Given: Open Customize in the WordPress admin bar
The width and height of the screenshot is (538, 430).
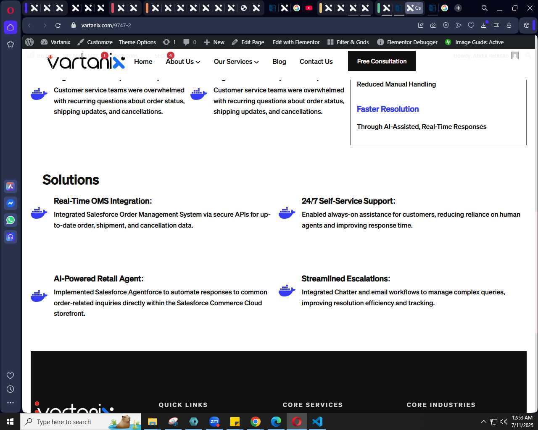Looking at the screenshot, I should pyautogui.click(x=95, y=42).
